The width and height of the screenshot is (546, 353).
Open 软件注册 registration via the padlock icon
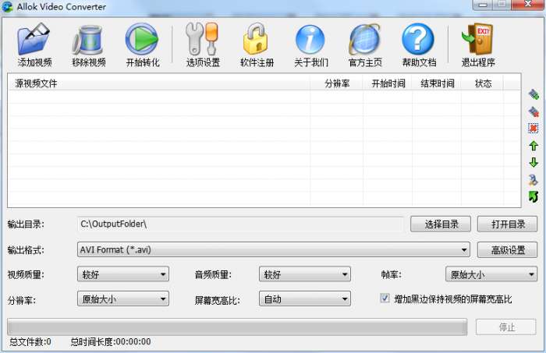(256, 39)
